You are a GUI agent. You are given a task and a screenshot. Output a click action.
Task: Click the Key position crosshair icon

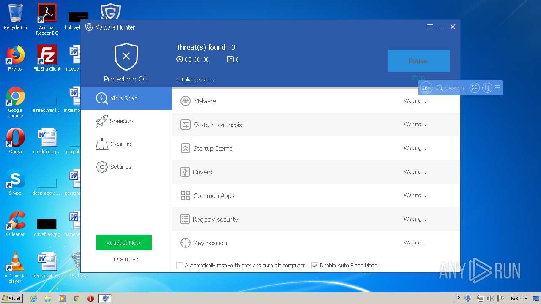point(185,243)
